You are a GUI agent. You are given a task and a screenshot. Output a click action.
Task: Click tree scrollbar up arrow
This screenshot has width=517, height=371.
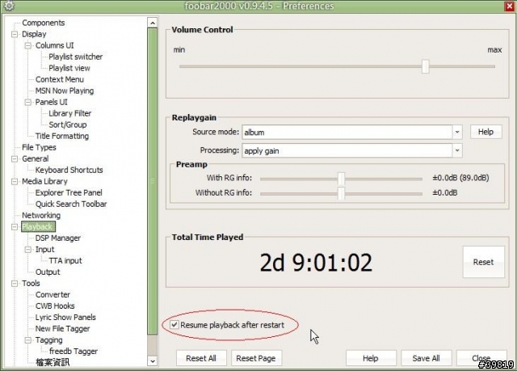coord(153,23)
